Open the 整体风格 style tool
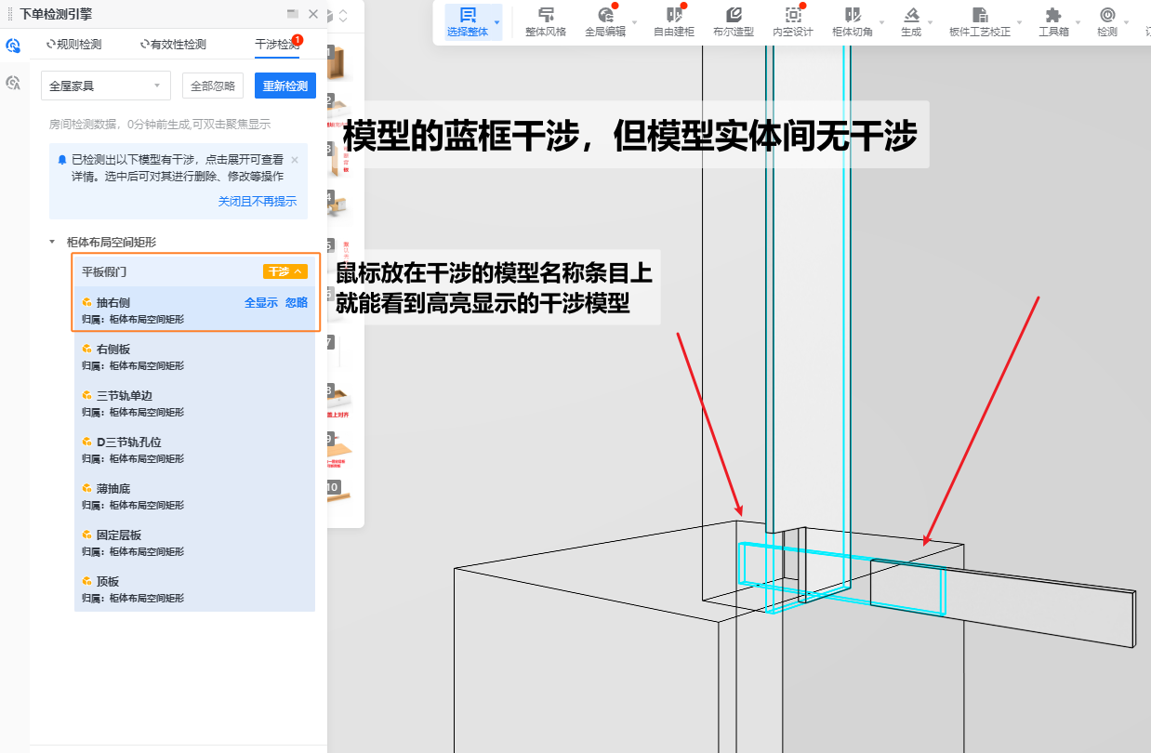Screen dimensions: 1151x753 545,21
